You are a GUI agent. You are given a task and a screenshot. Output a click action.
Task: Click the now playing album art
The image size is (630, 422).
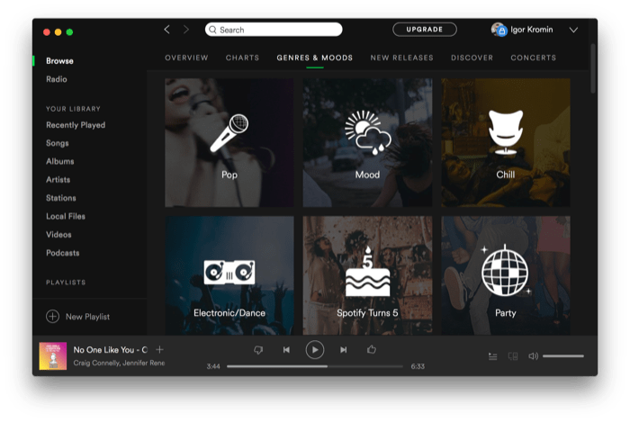(x=52, y=355)
